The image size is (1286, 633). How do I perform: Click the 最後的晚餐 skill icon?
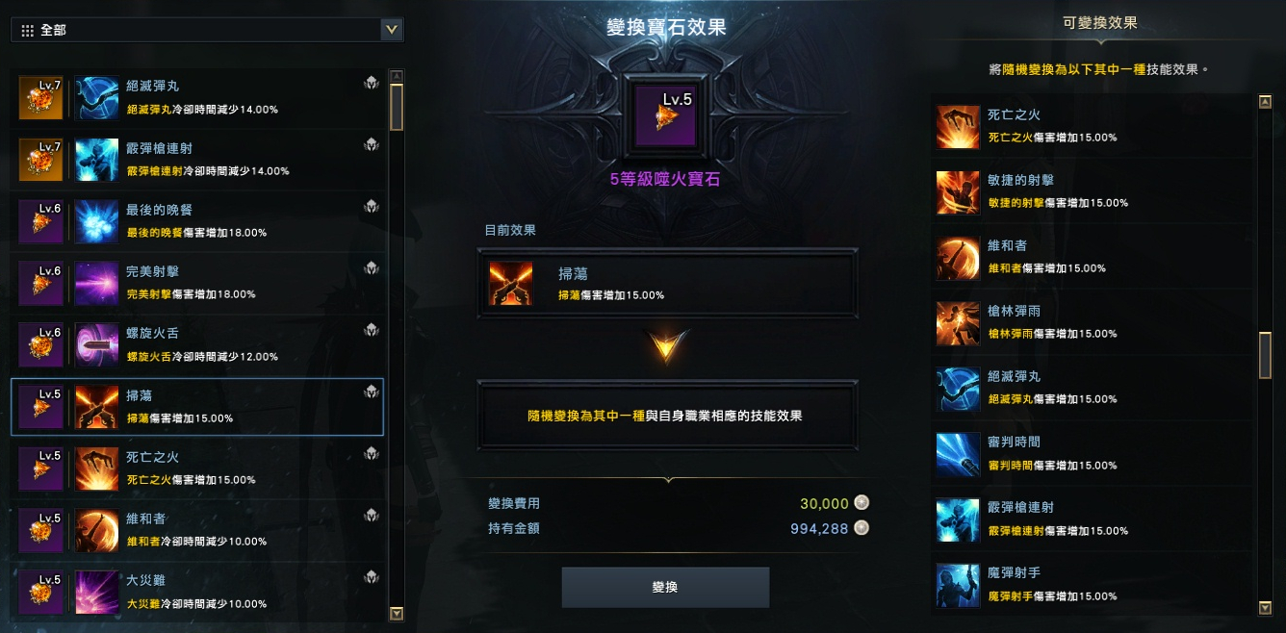point(96,221)
